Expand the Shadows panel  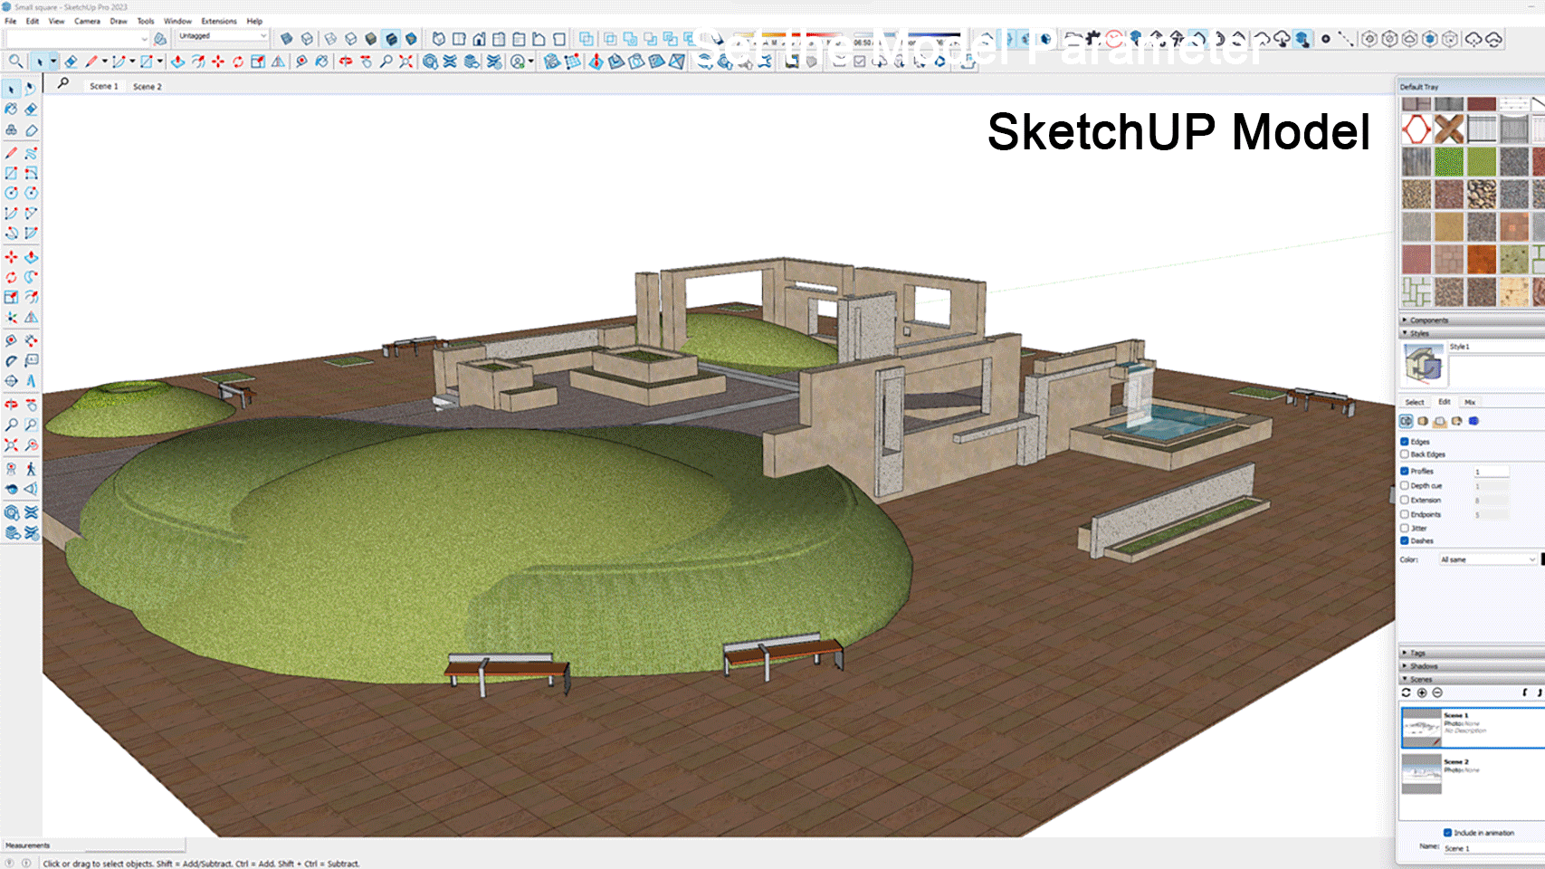pos(1424,666)
